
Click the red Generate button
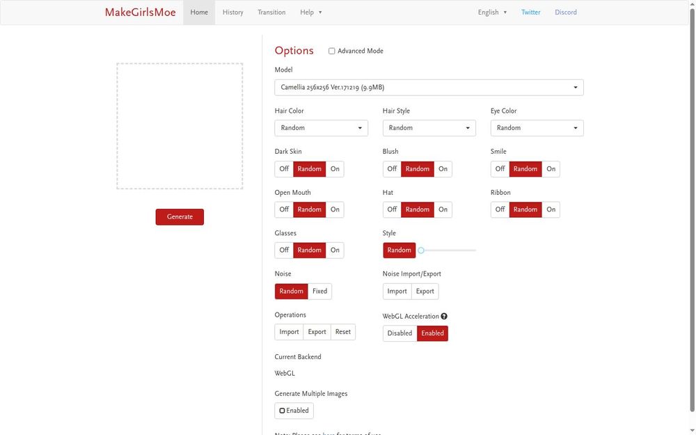point(180,217)
